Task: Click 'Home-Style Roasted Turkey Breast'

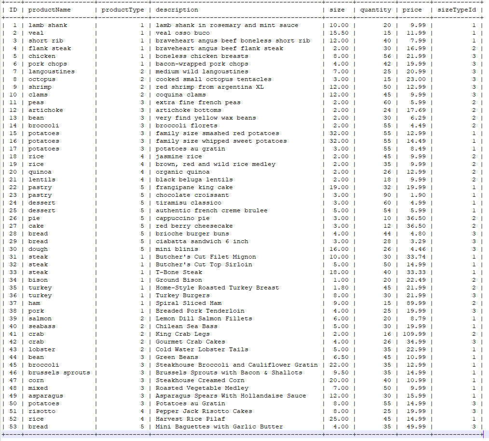Action: tap(217, 288)
